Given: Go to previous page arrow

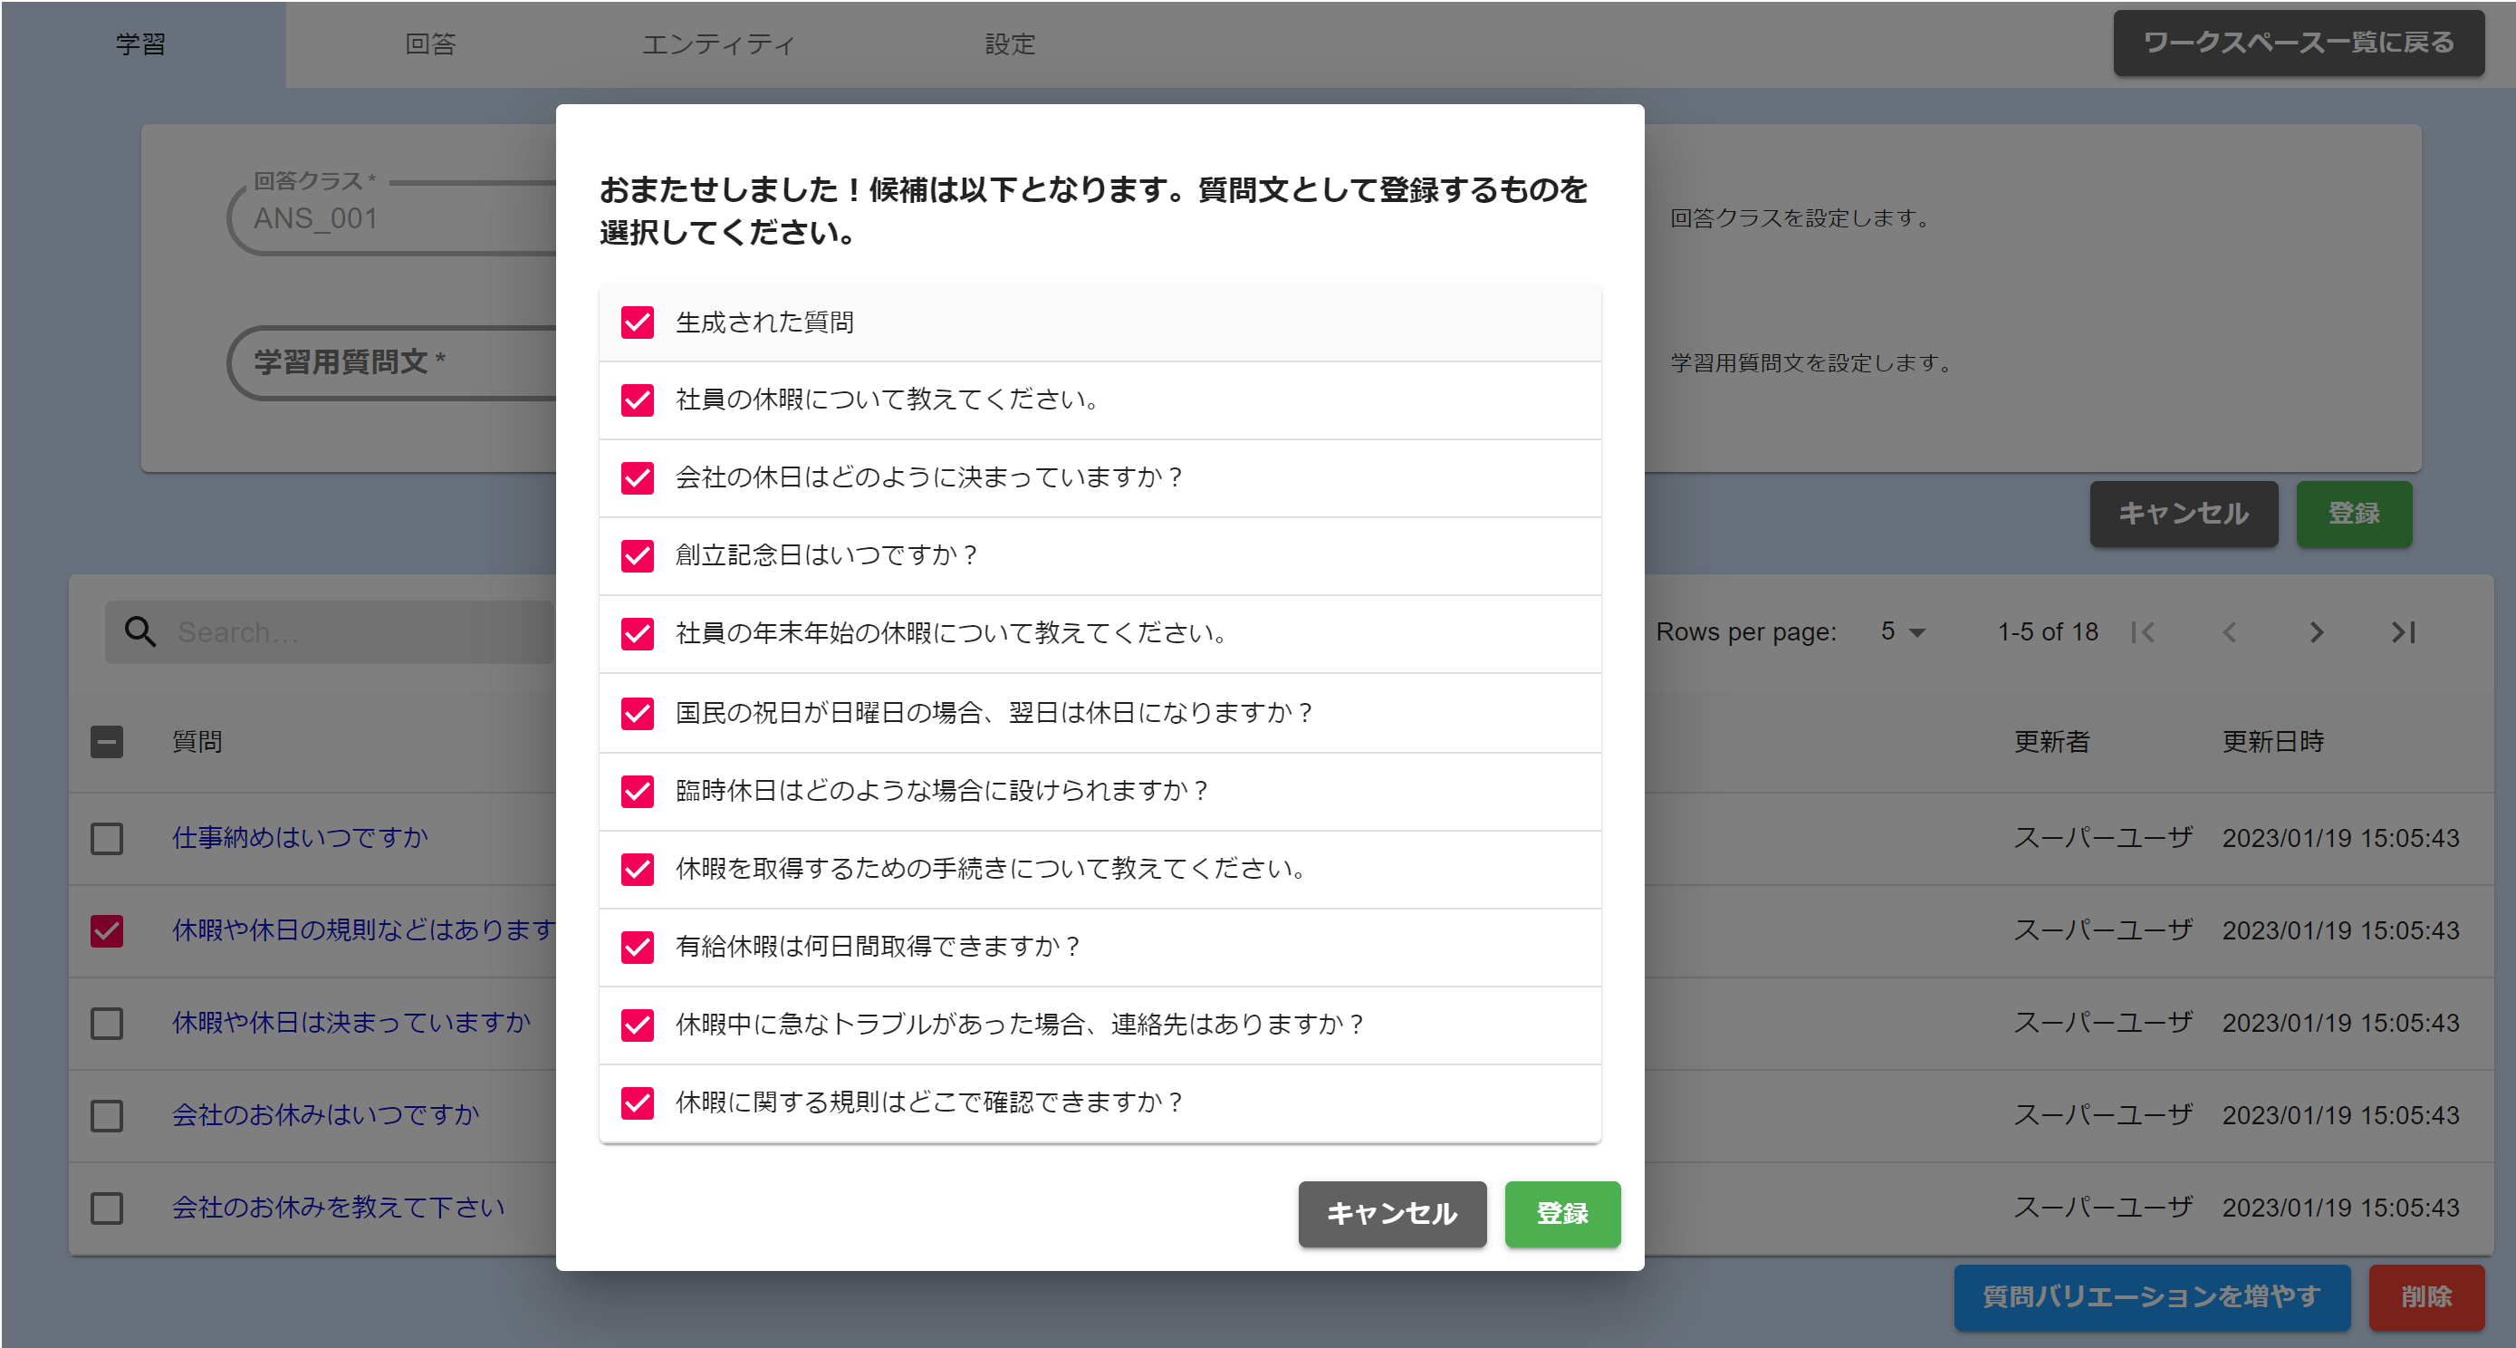Looking at the screenshot, I should tap(2229, 632).
